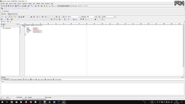Image resolution: width=185 pixels, height=104 pixels.
Task: Click the Table created status message
Action: pos(48,97)
